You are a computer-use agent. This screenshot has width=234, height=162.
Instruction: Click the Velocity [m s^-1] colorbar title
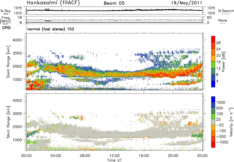[x=231, y=122]
